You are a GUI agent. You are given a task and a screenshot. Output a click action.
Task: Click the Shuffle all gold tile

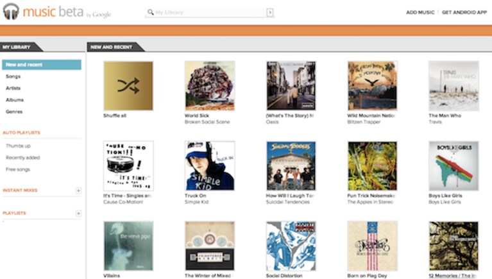click(128, 86)
